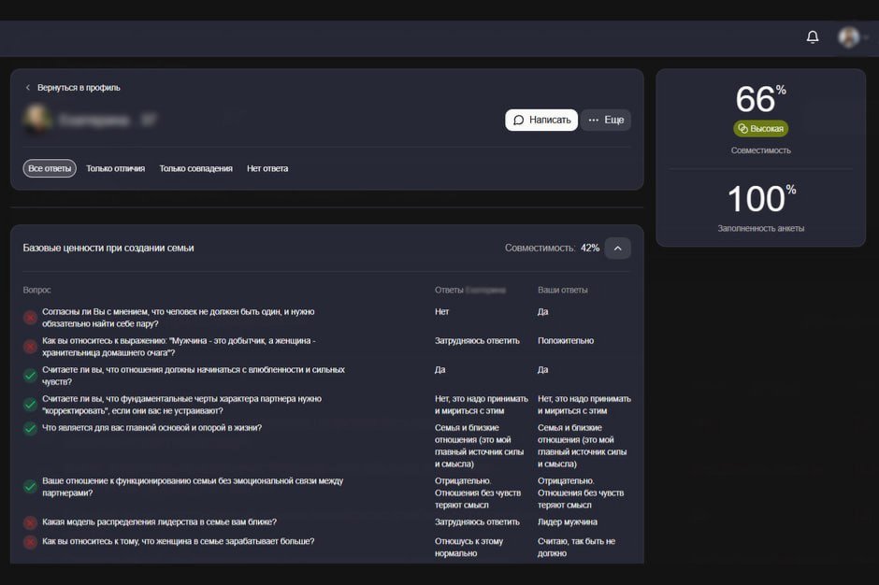879x585 pixels.
Task: Click green check for 'без эмоциональной связи' question
Action: click(x=30, y=487)
